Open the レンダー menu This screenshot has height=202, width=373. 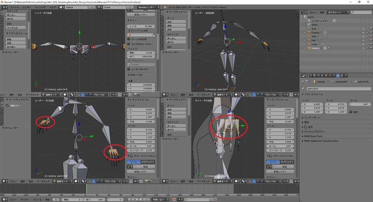point(27,7)
